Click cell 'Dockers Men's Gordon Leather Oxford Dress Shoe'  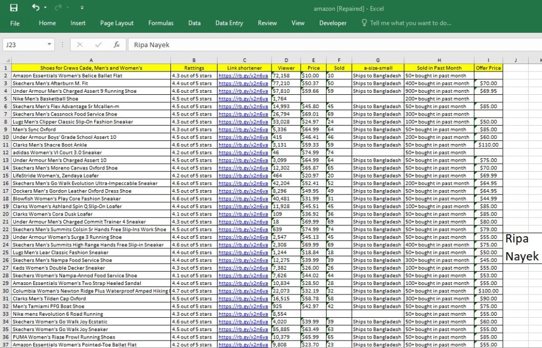91,191
